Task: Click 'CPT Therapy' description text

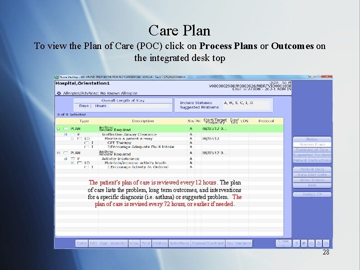Action: click(x=119, y=143)
